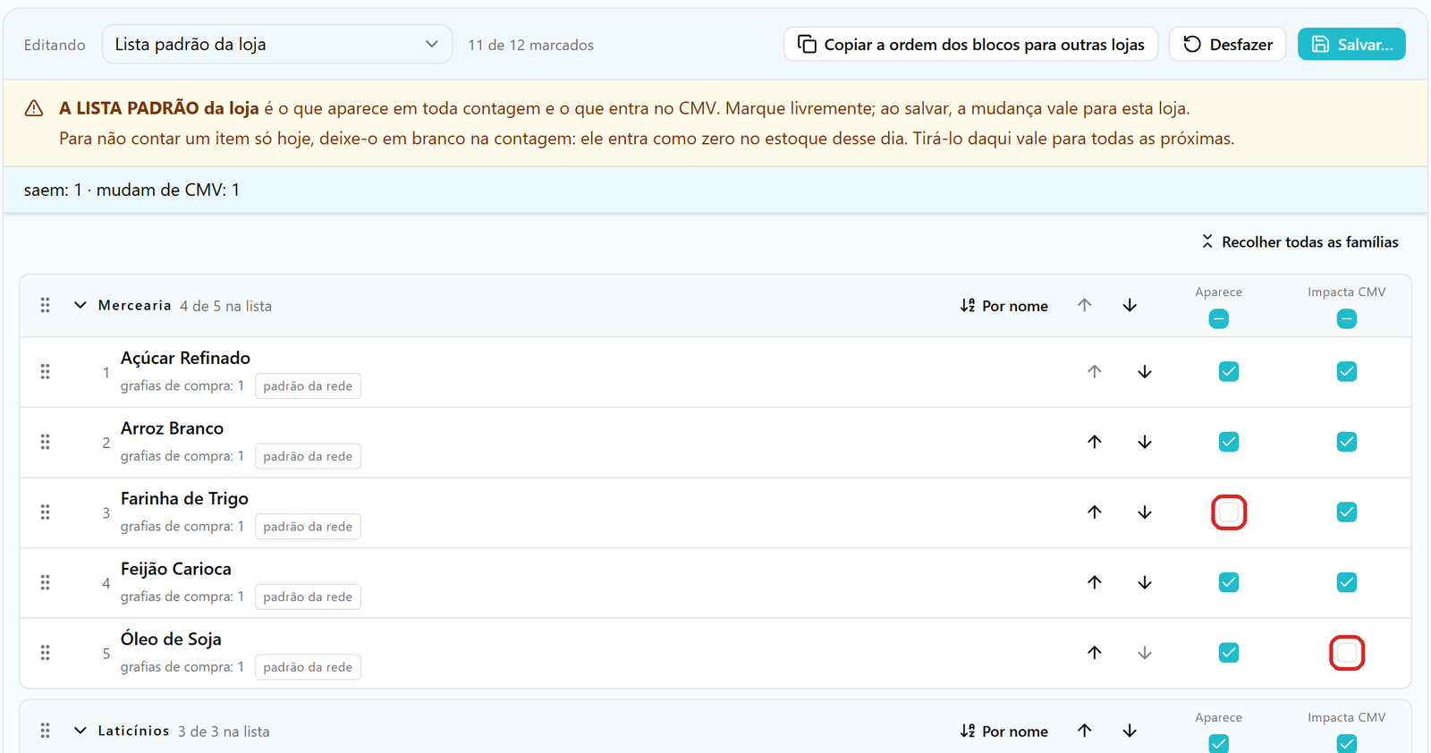Click Recolher todas as famílias
Screen dimensions: 1431x753
pos(1300,242)
